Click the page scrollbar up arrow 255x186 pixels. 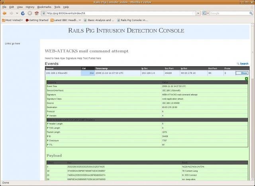point(253,25)
